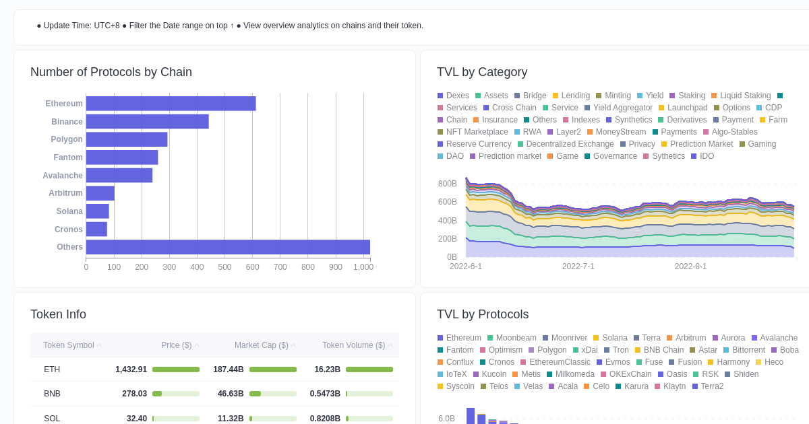This screenshot has width=809, height=424.
Task: Click the Others bar in the chain chart
Action: pos(227,247)
